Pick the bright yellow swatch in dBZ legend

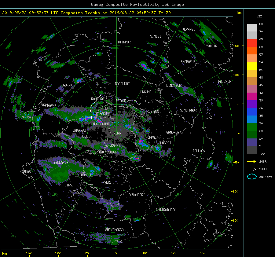pos(252,66)
